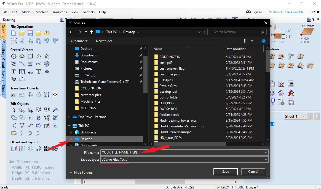Image resolution: width=321 pixels, height=189 pixels.
Task: Open the view options dropdown arrow
Action: (x=252, y=41)
